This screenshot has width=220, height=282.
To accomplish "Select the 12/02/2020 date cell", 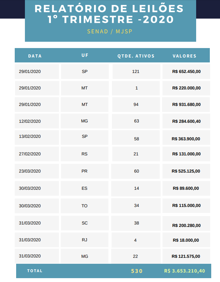I will [30, 121].
